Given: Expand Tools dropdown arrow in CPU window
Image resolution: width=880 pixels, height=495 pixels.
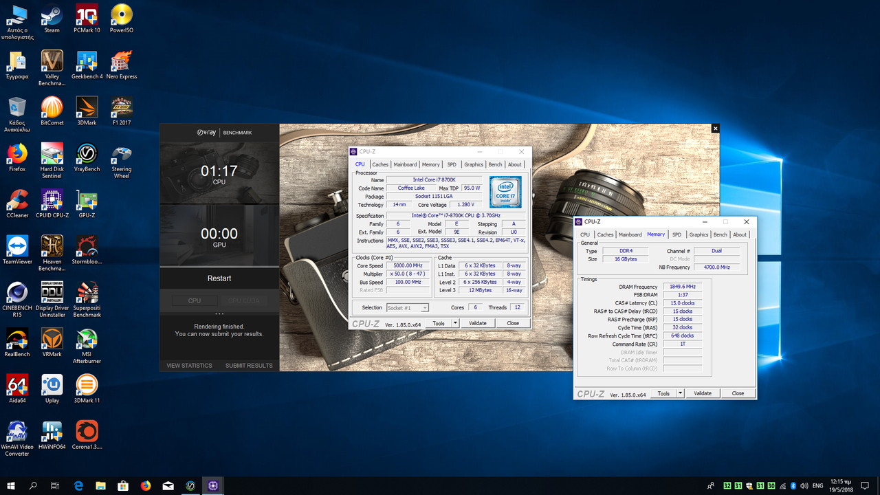Looking at the screenshot, I should pyautogui.click(x=455, y=323).
